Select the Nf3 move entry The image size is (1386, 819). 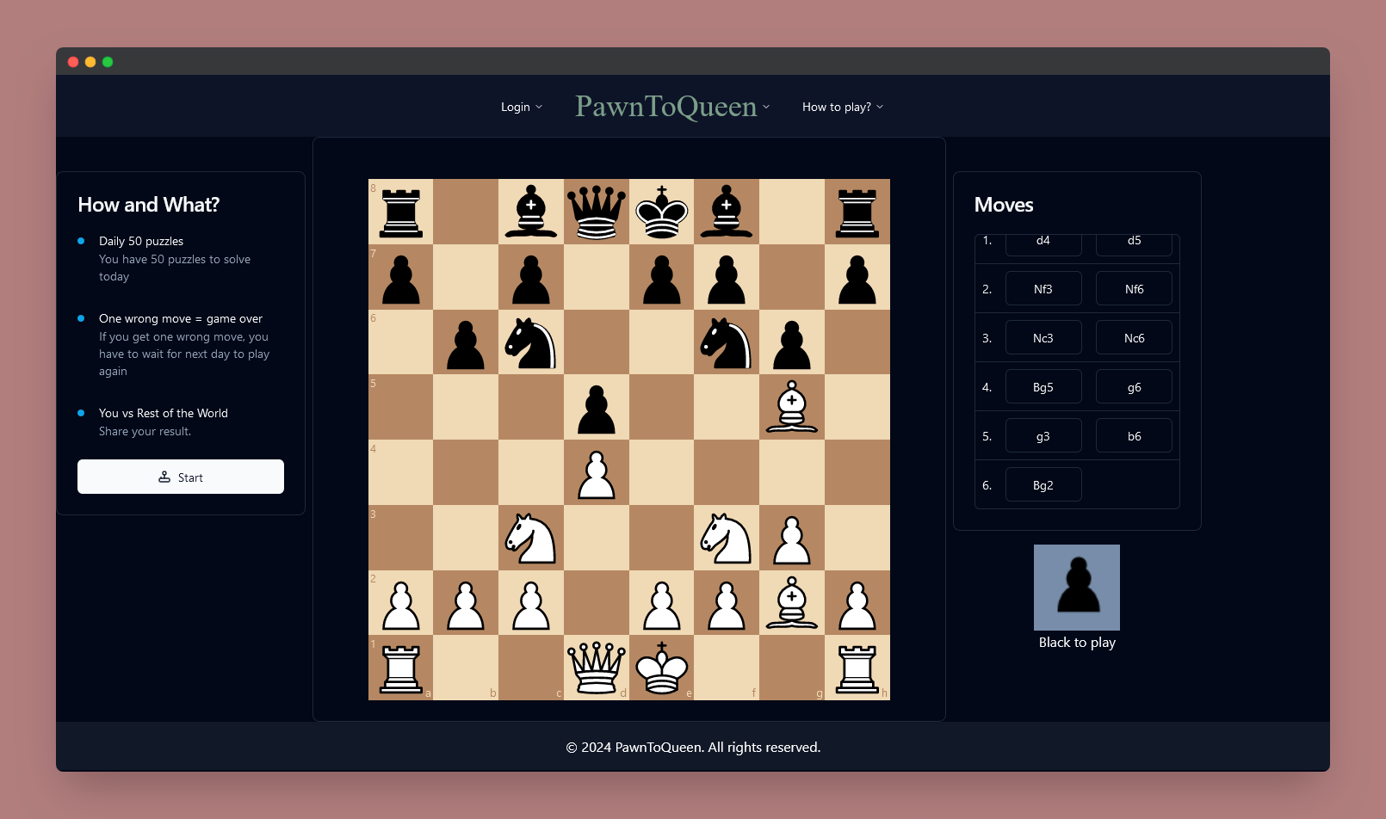[1043, 289]
